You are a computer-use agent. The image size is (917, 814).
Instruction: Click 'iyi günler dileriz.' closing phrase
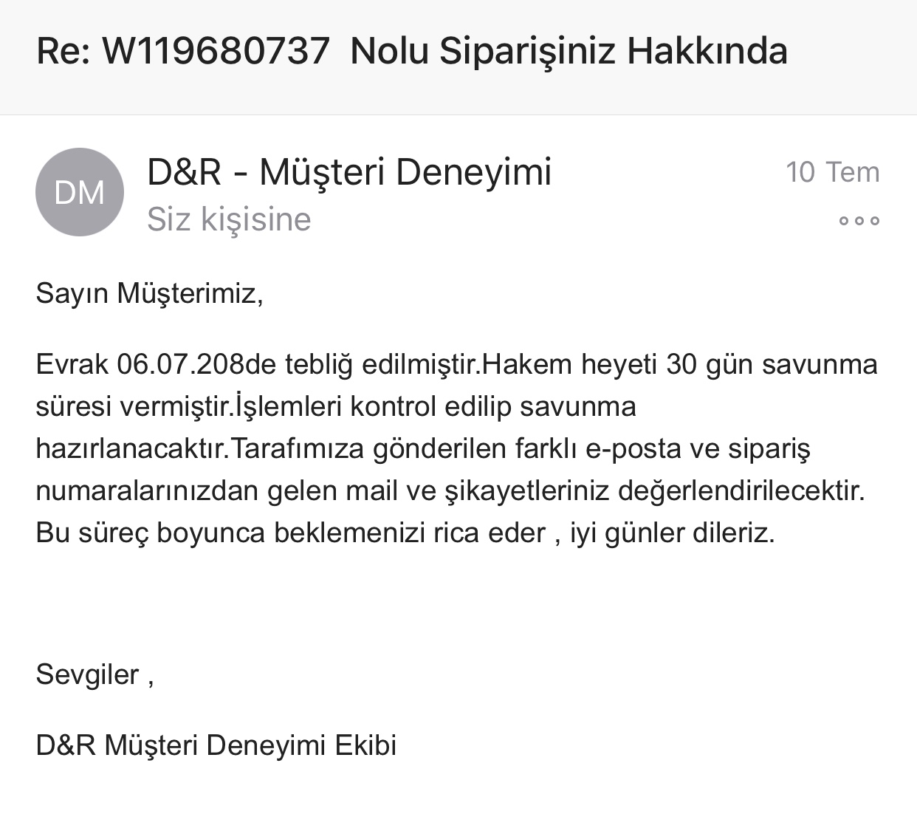pos(672,533)
